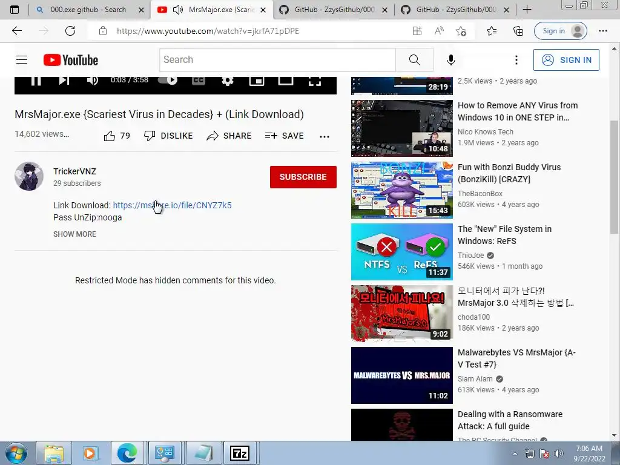The height and width of the screenshot is (465, 620).
Task: Go back to previous page
Action: pyautogui.click(x=16, y=31)
